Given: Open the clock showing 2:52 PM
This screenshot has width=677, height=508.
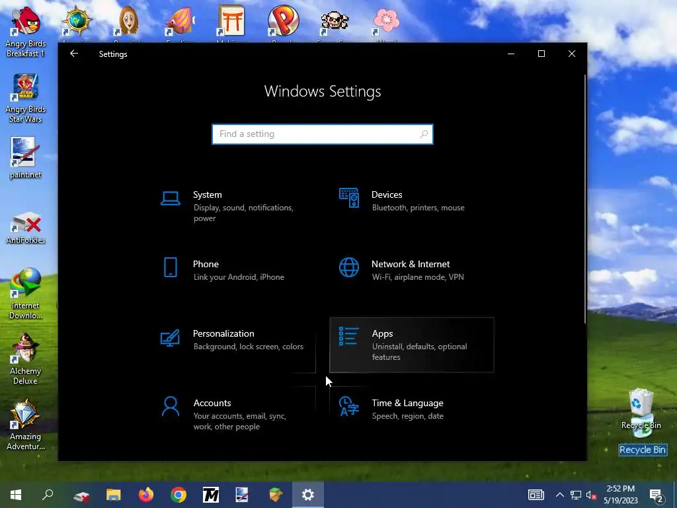Looking at the screenshot, I should pos(620,495).
